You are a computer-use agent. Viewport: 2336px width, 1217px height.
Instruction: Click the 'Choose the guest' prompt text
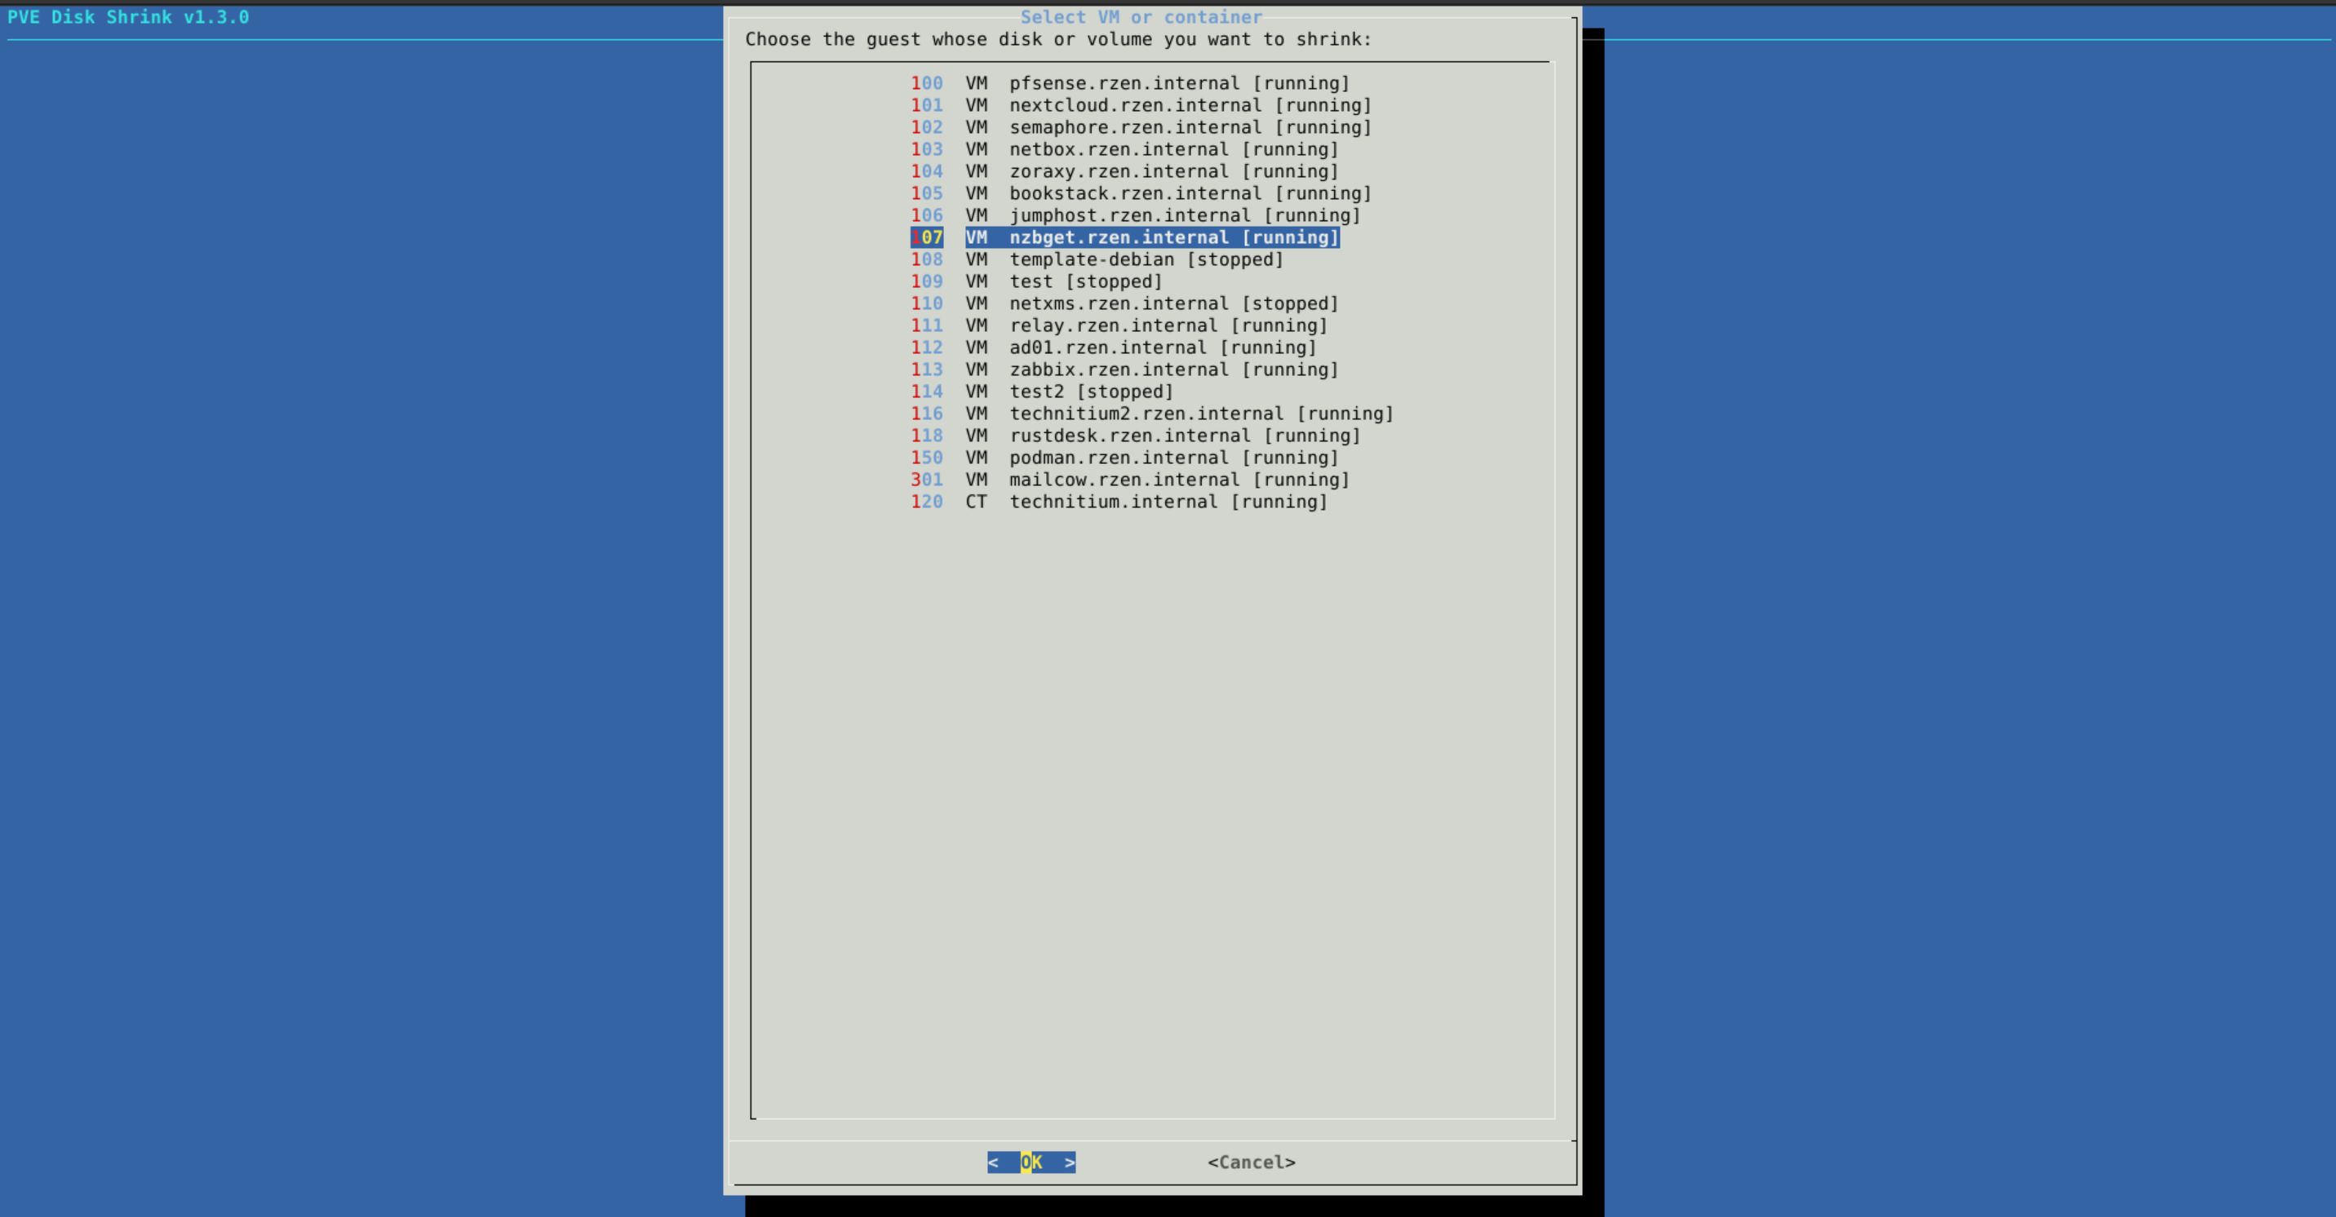[1058, 39]
